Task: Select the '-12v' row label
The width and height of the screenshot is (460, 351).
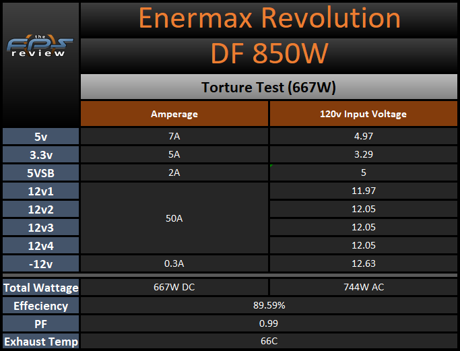Action: point(41,264)
